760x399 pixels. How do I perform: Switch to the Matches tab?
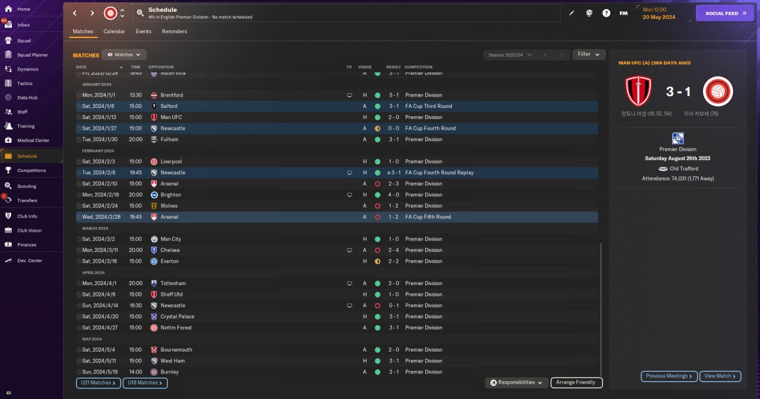tap(83, 31)
